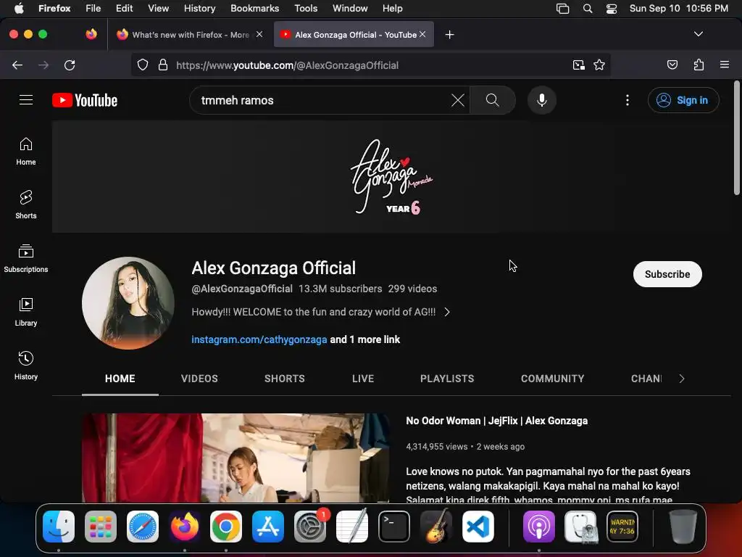The image size is (742, 557).
Task: Click the Alex Gonzaga channel avatar
Action: 128,303
